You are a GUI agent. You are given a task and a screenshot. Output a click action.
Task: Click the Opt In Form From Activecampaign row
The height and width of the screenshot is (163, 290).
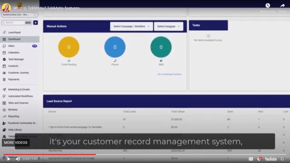click(166, 127)
